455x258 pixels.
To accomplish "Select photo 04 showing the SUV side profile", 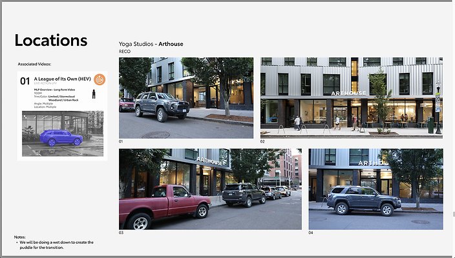I will pos(375,189).
